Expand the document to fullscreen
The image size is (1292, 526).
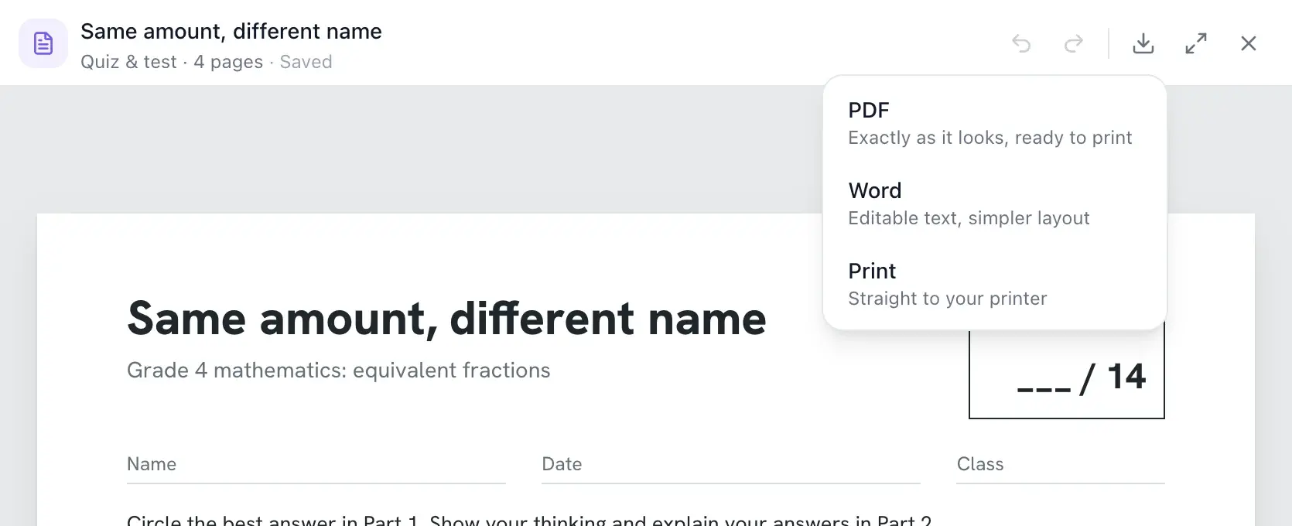[x=1196, y=43]
